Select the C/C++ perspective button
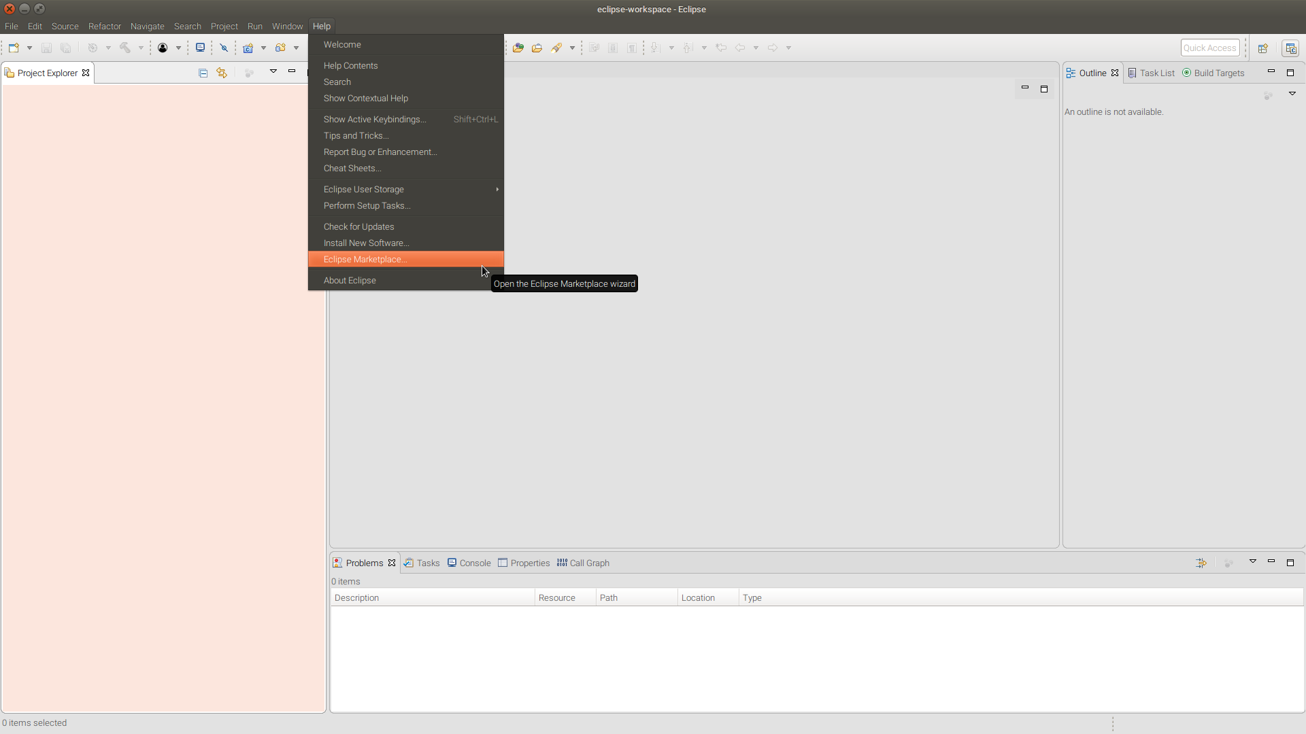Viewport: 1306px width, 734px height. pos(1290,48)
